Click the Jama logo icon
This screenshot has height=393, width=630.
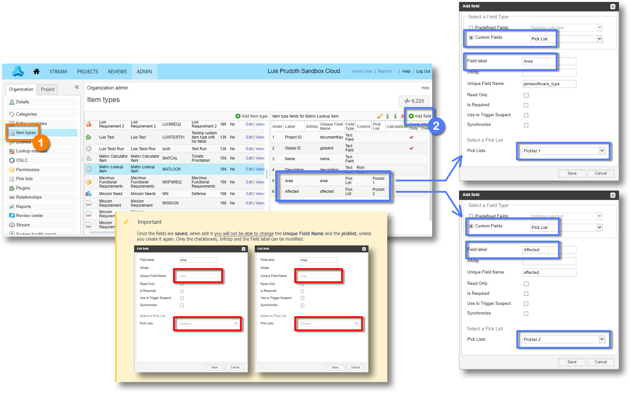[18, 71]
